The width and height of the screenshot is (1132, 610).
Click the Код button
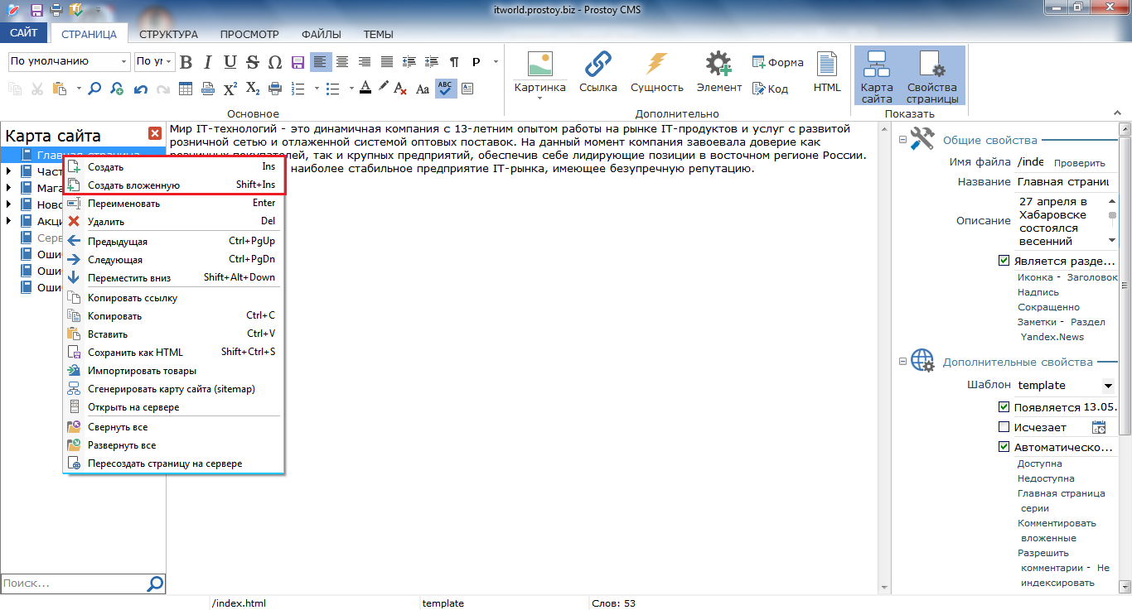click(x=770, y=89)
